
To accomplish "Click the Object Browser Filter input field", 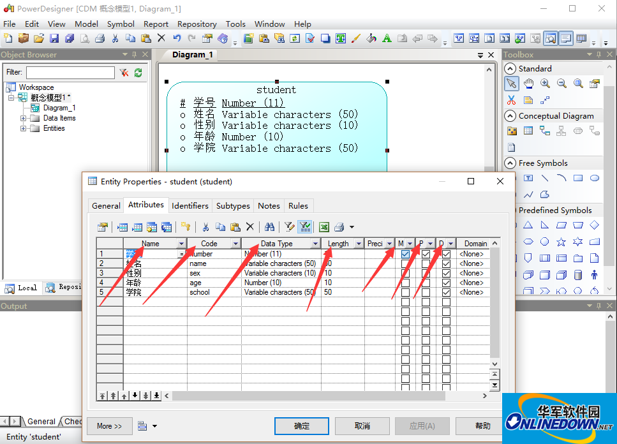I will (x=70, y=73).
